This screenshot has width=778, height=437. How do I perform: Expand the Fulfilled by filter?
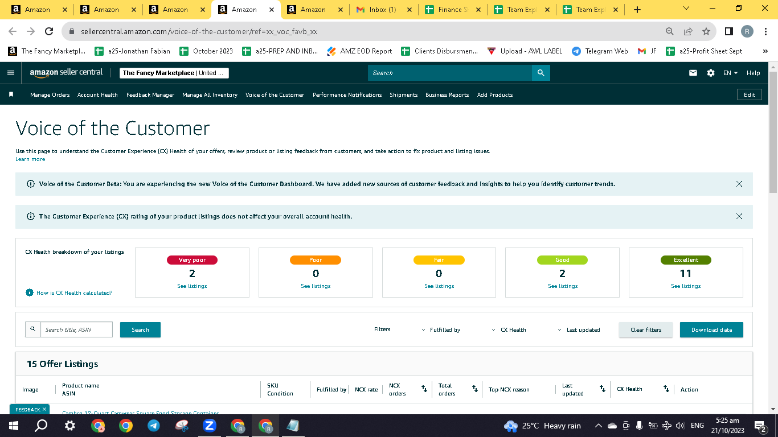click(441, 330)
